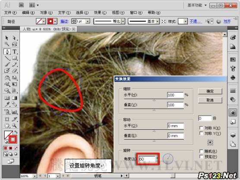Enable 随机 checkbox
Viewport: 240px width, 180px height.
coord(202,152)
